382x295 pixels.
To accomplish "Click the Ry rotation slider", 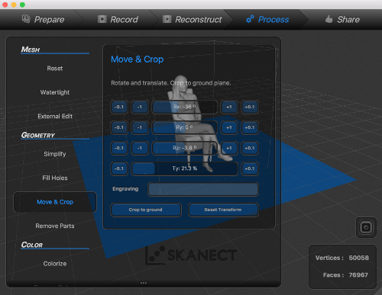I will 185,127.
